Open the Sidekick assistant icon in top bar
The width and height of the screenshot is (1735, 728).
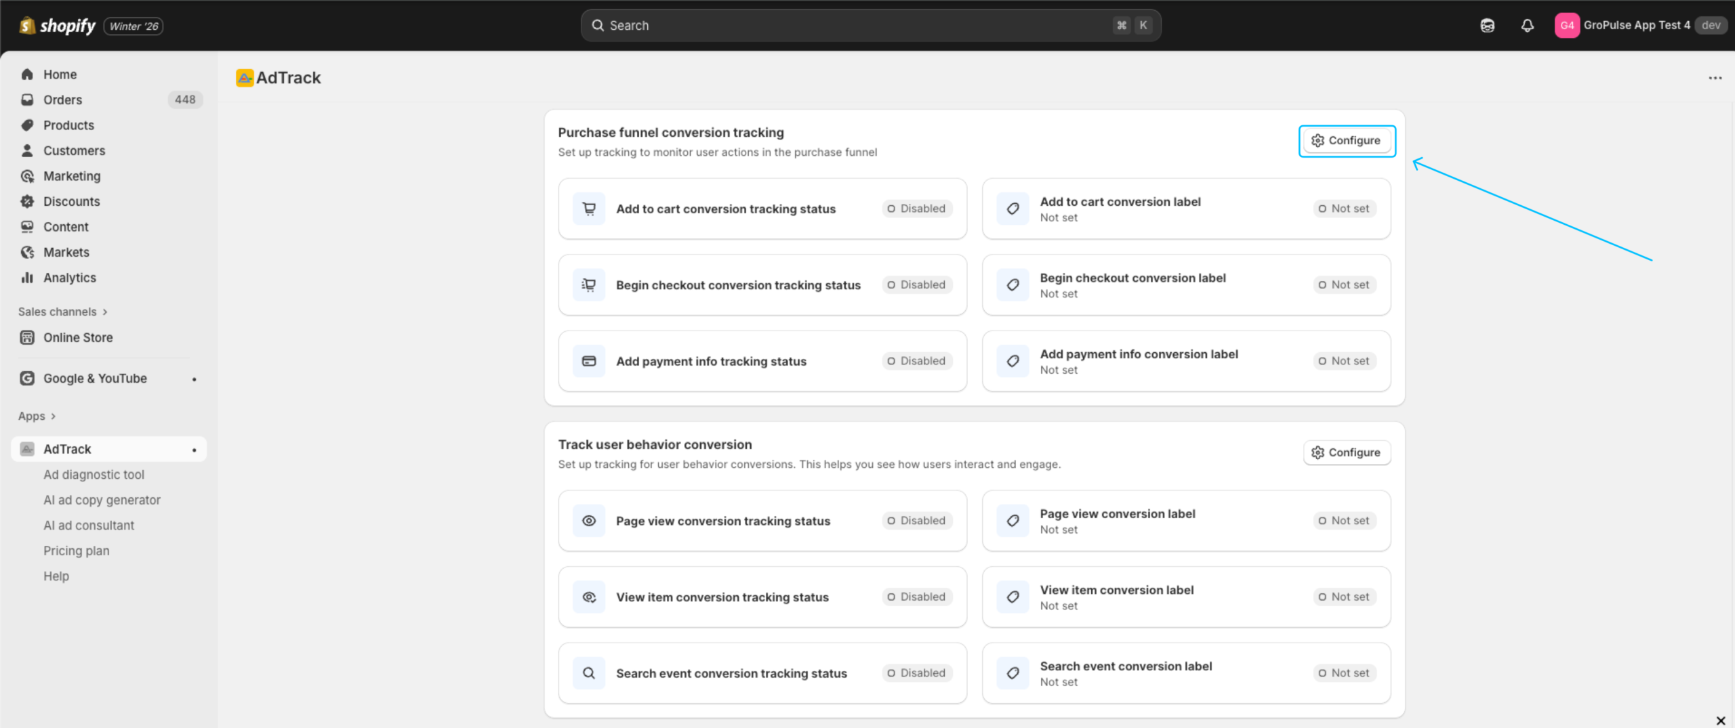(1487, 26)
